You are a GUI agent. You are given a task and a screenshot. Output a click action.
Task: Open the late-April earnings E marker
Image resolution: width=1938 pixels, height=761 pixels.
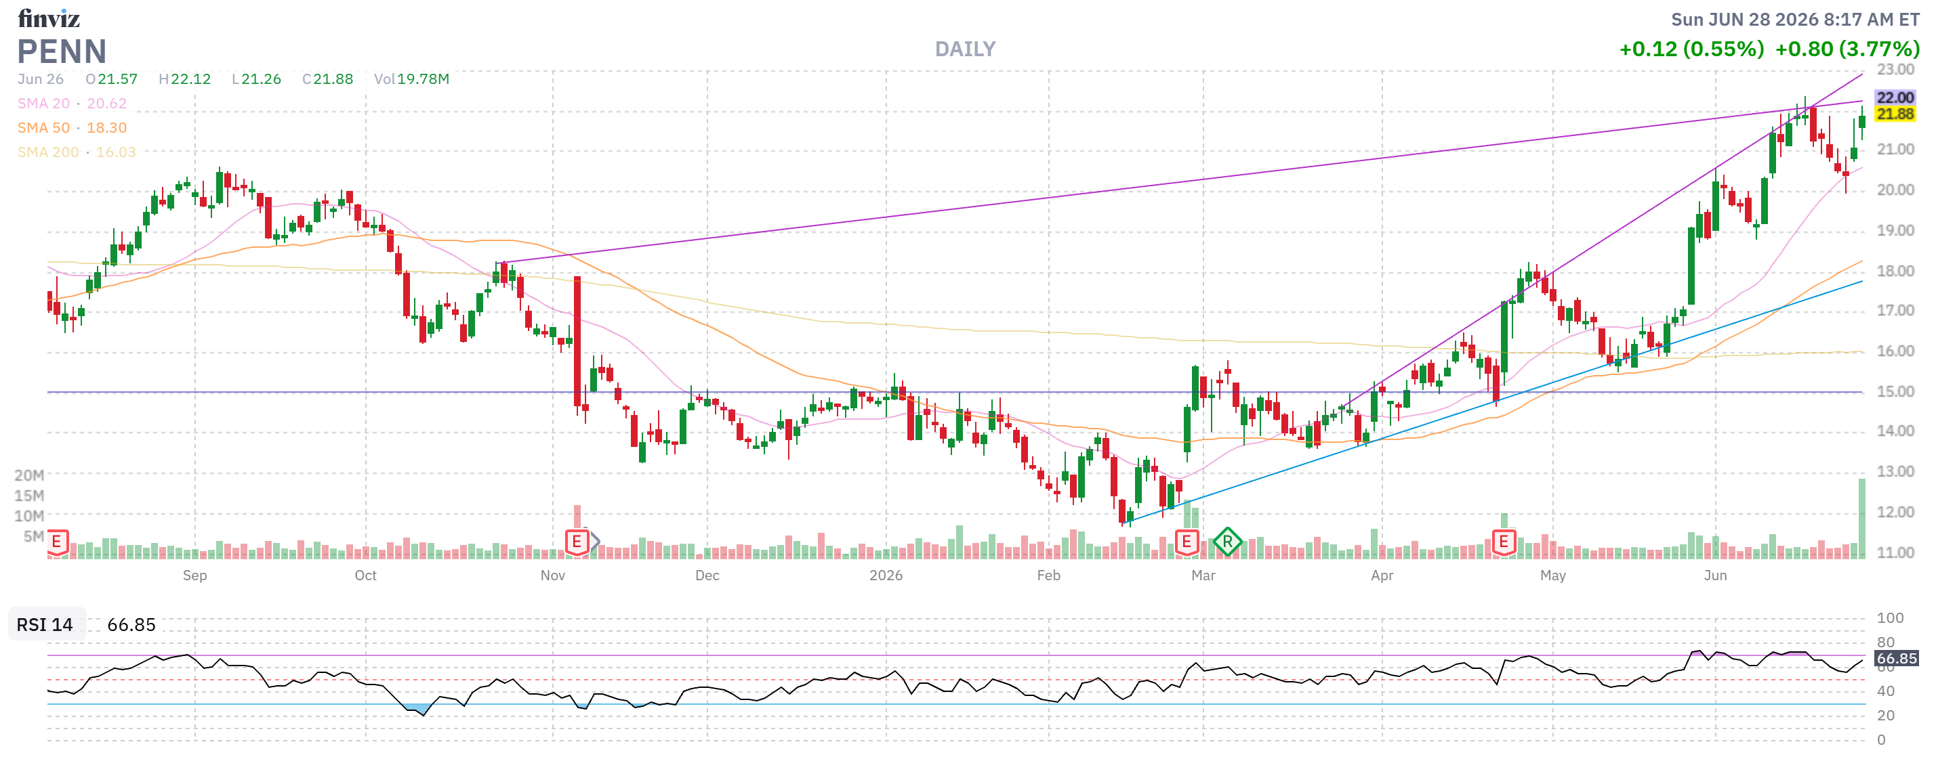tap(1503, 542)
